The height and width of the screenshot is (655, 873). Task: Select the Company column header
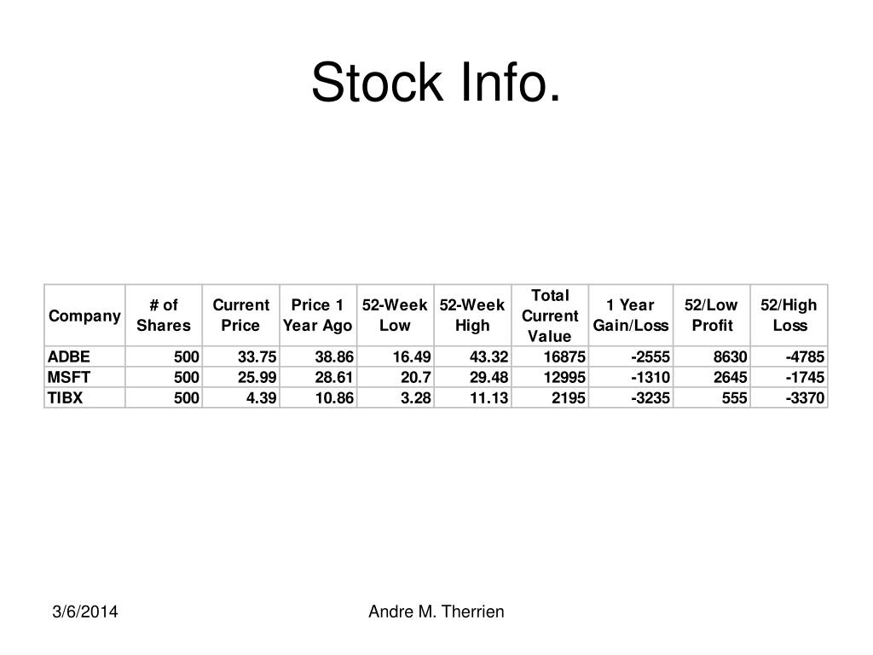84,316
